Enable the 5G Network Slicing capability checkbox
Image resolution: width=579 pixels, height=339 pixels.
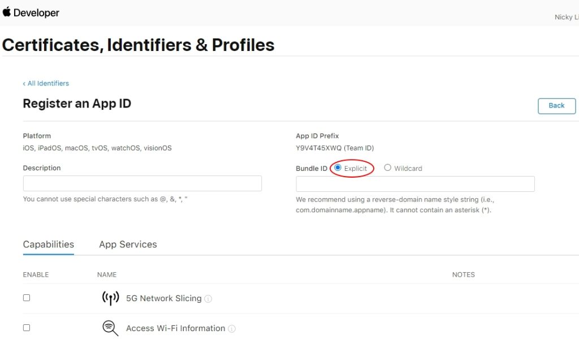26,297
